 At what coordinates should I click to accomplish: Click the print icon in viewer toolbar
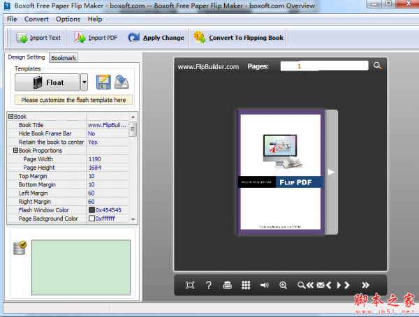point(227,285)
